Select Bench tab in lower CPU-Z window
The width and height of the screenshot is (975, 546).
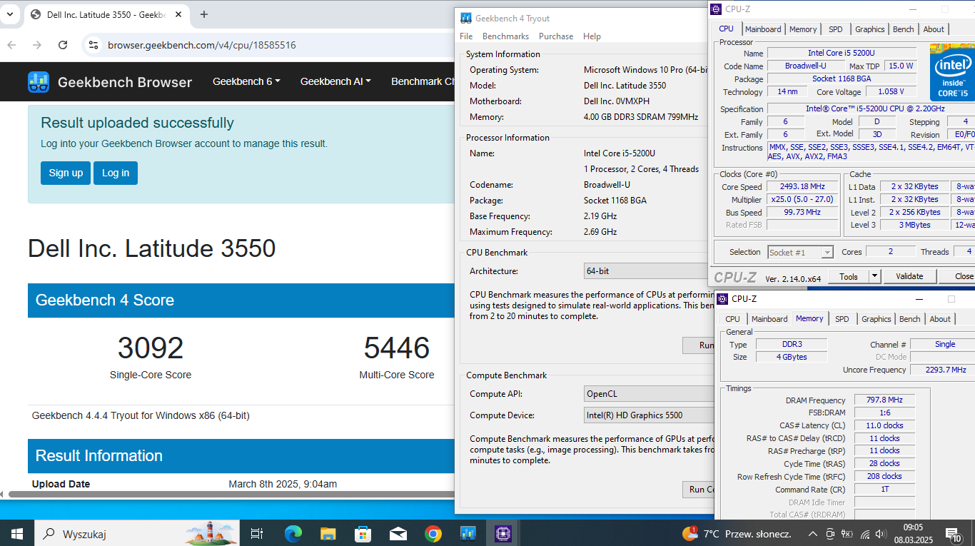coord(909,319)
